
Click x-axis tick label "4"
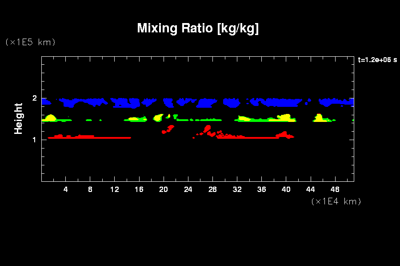[66, 189]
